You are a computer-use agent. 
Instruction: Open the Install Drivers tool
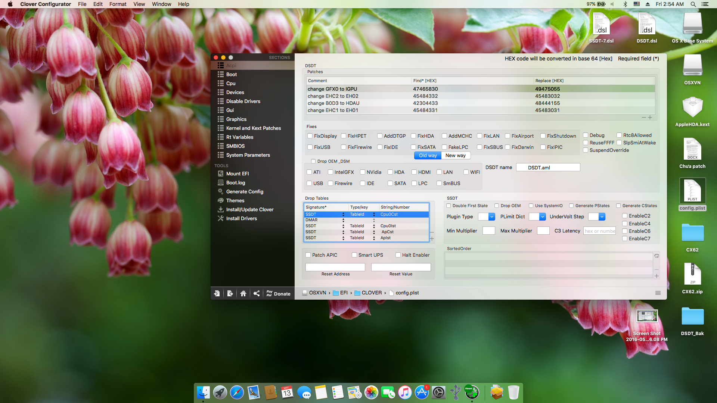[241, 218]
